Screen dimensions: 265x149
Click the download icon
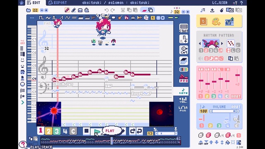pos(212,10)
